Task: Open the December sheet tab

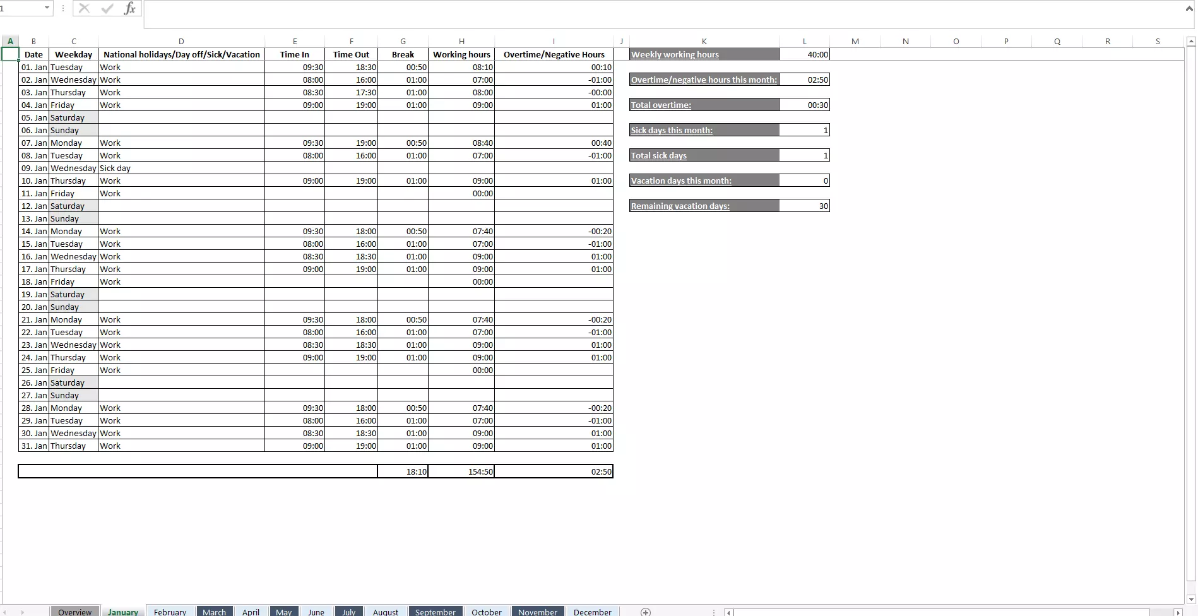Action: click(x=592, y=612)
